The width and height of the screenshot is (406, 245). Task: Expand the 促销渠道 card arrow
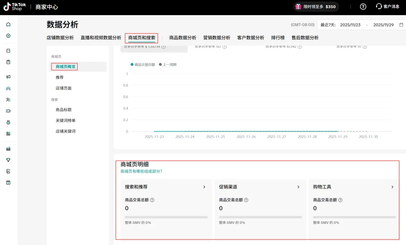[298, 187]
